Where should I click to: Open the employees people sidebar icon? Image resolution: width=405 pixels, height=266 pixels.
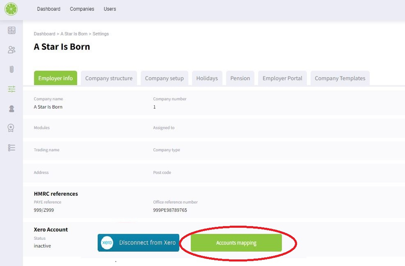(x=12, y=50)
